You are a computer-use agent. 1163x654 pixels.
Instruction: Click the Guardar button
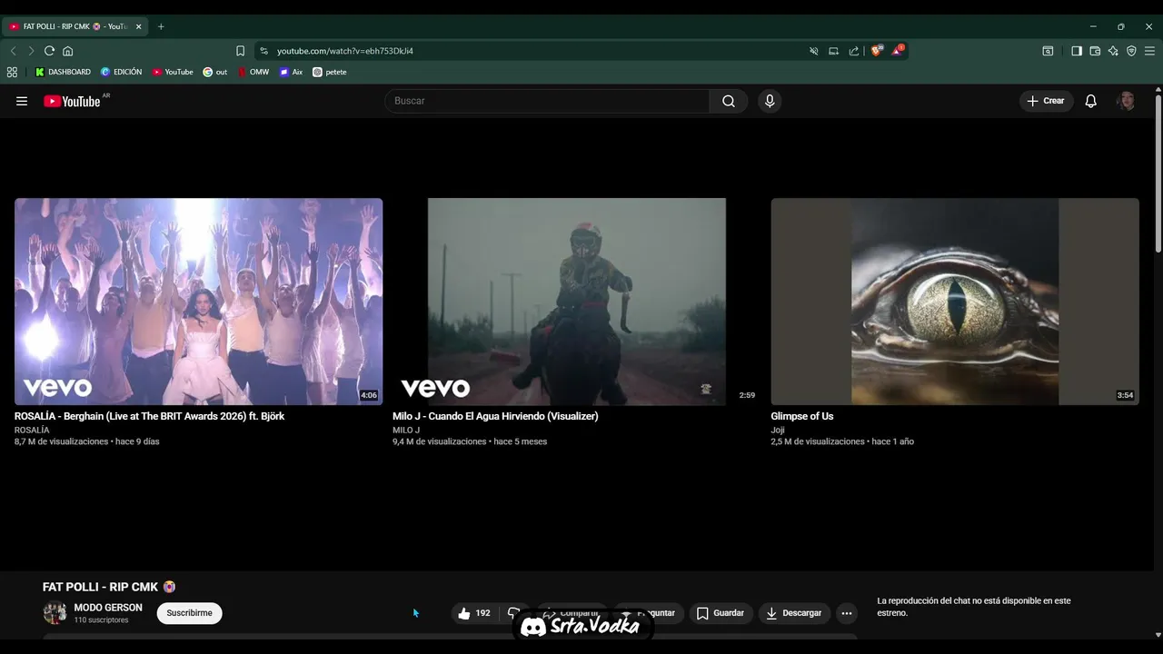pyautogui.click(x=721, y=613)
